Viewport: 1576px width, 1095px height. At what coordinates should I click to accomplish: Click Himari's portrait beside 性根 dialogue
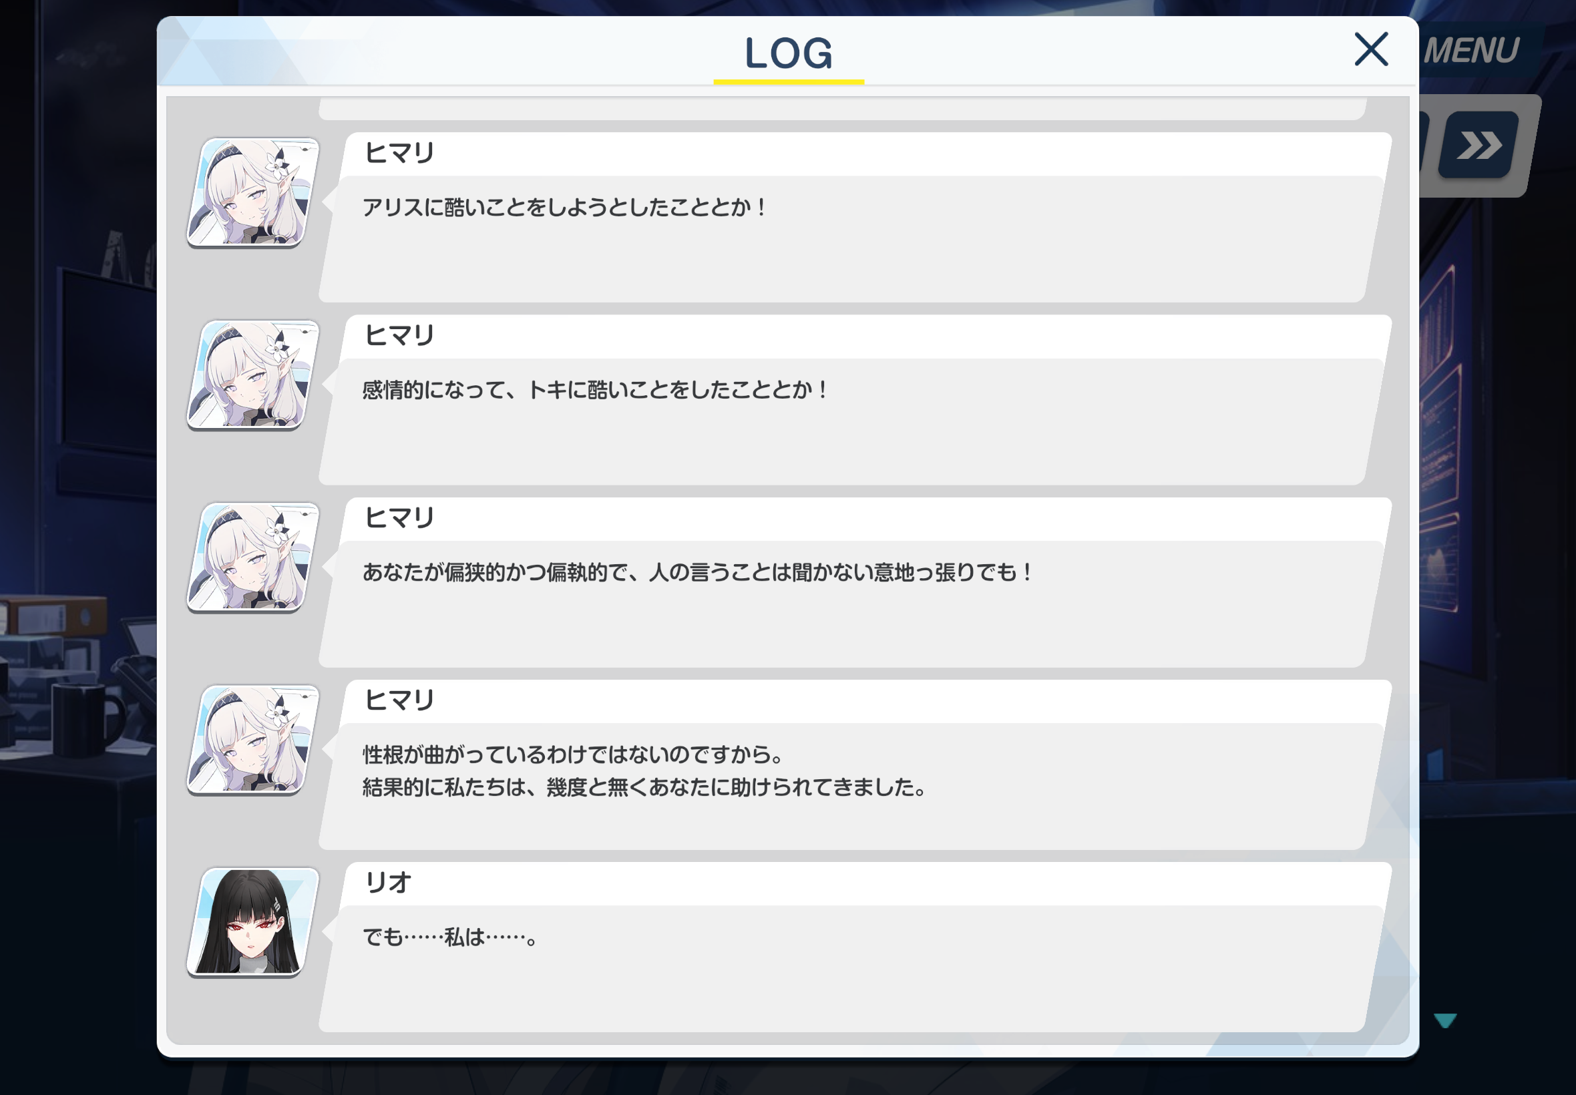coord(253,740)
